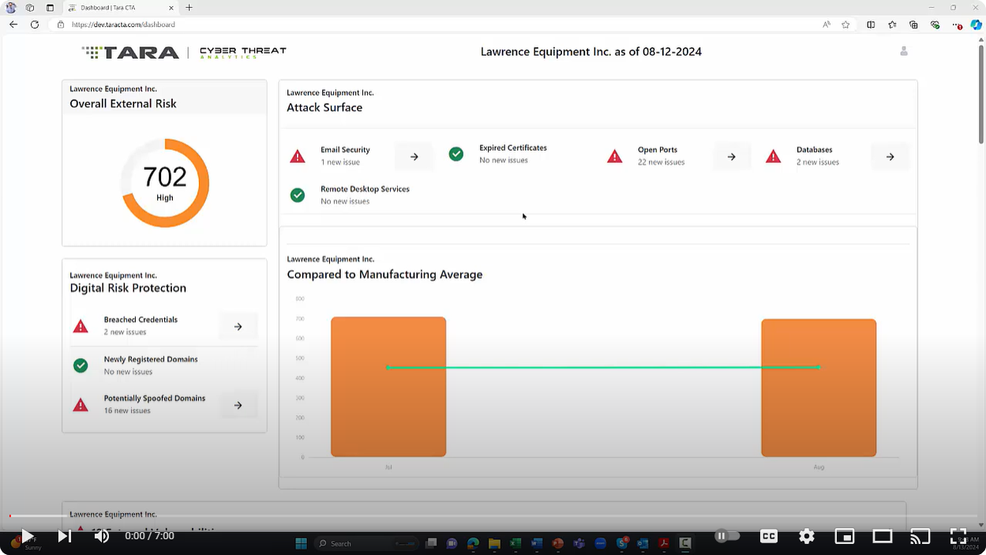Viewport: 986px width, 555px height.
Task: Toggle closed captions on the video
Action: click(x=769, y=536)
